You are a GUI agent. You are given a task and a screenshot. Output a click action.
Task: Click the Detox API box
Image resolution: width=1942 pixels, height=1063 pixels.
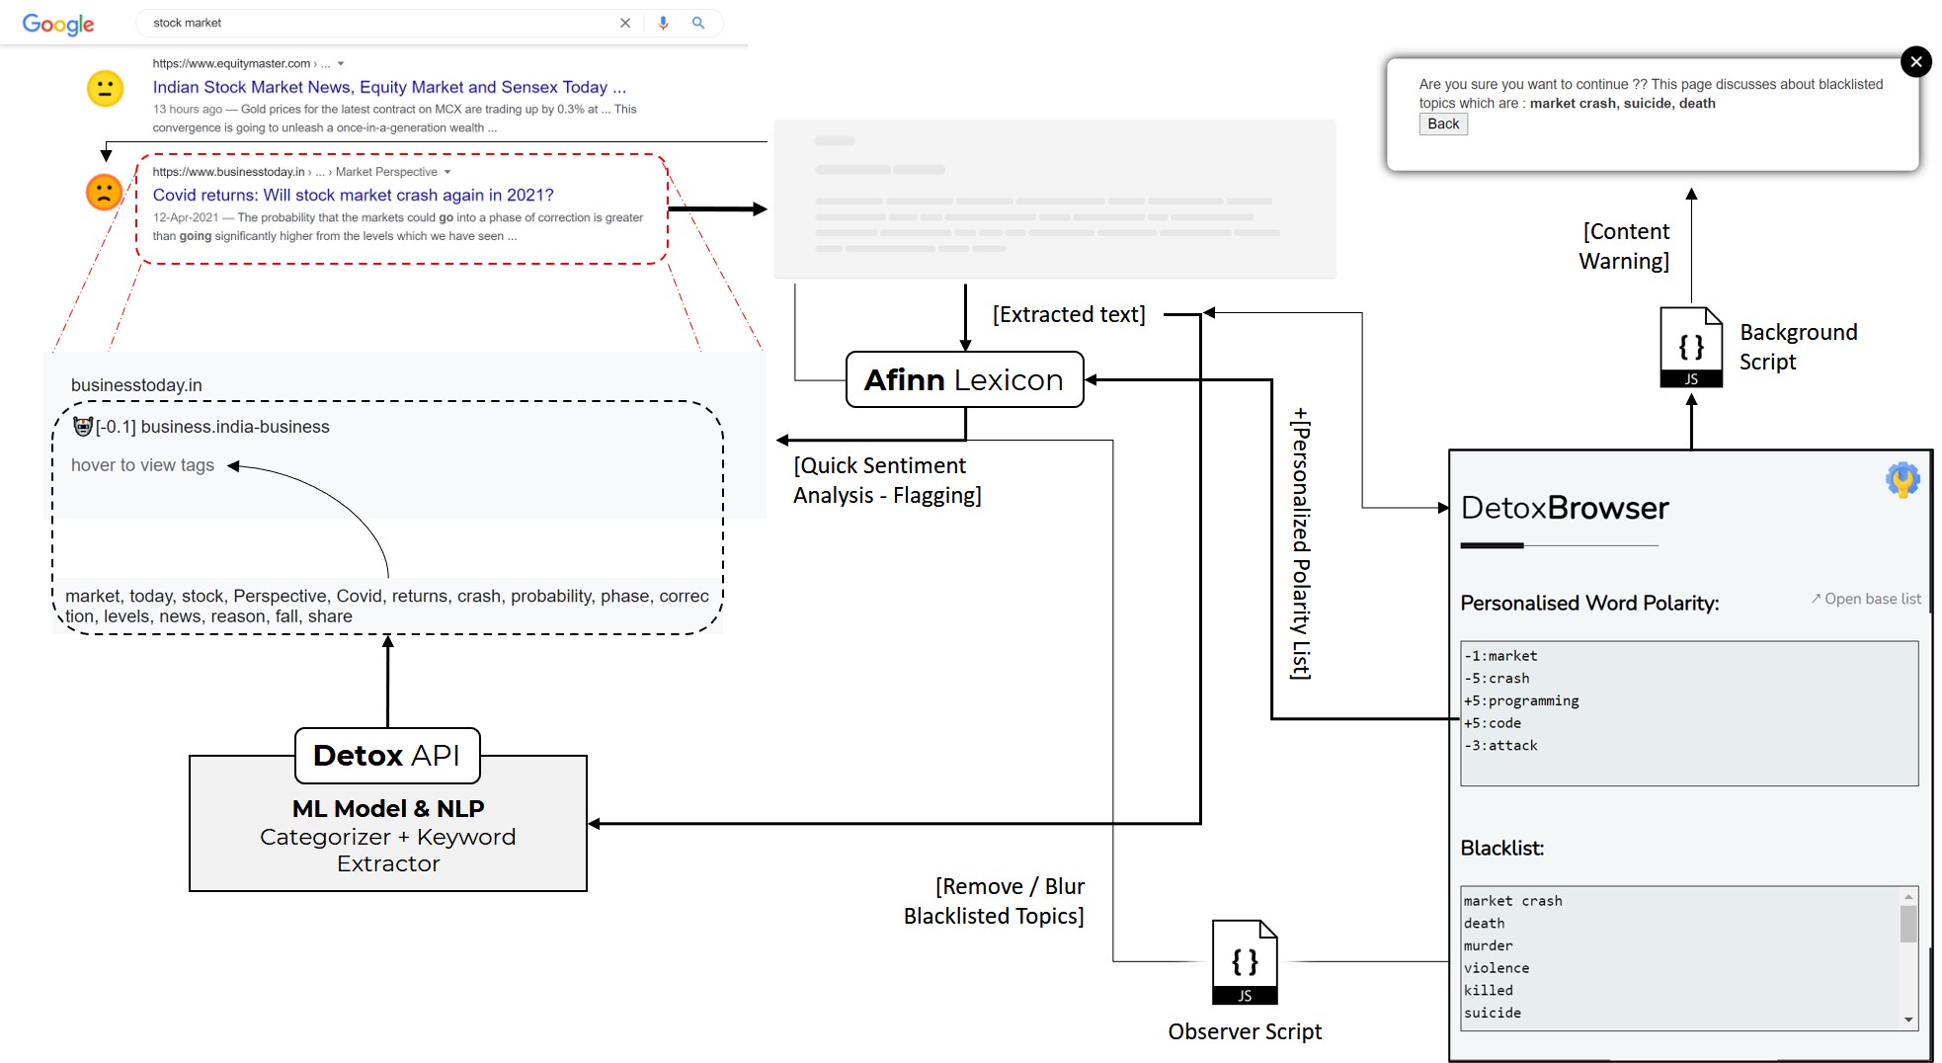coord(387,756)
